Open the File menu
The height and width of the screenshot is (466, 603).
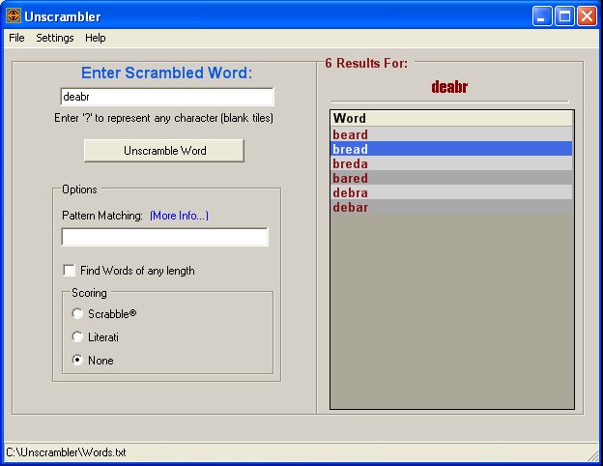[x=17, y=38]
